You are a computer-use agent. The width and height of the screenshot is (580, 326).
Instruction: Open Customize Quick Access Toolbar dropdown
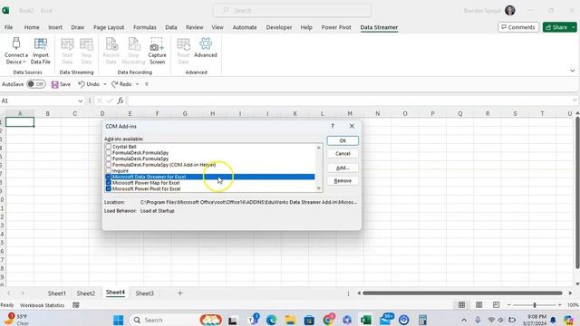pyautogui.click(x=147, y=84)
